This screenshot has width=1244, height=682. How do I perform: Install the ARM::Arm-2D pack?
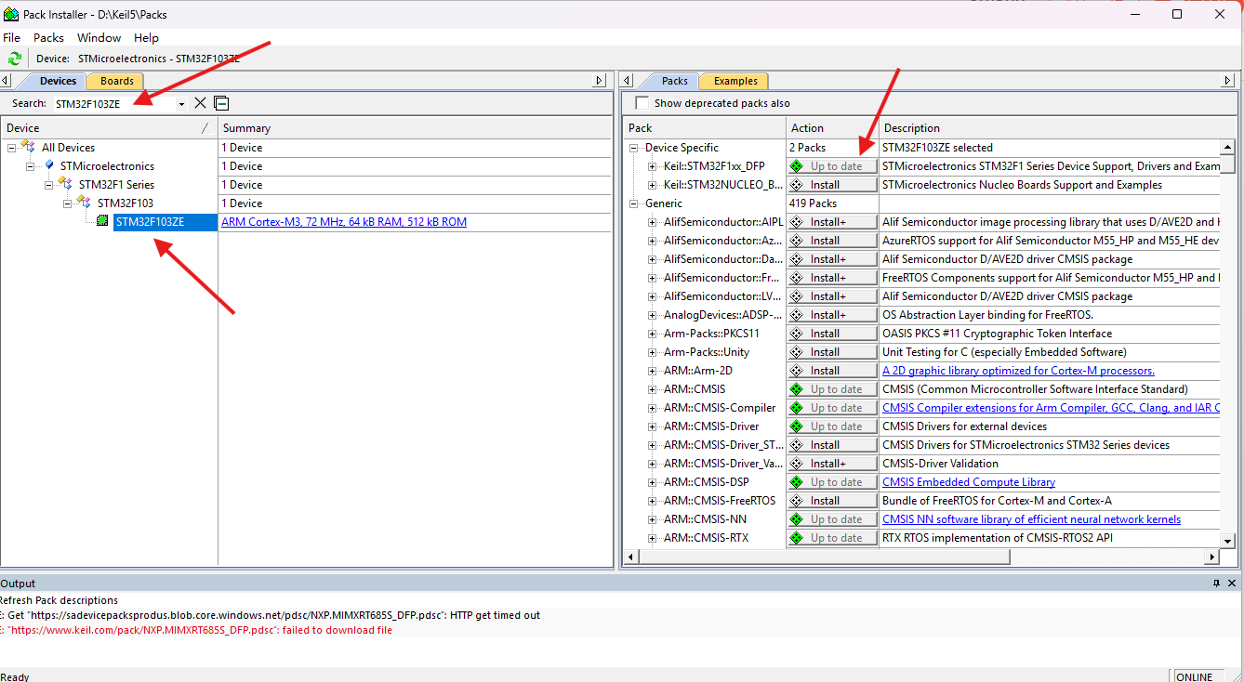point(832,371)
